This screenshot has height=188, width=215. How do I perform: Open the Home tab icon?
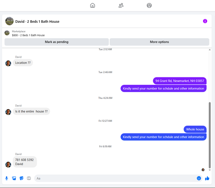tap(92, 6)
